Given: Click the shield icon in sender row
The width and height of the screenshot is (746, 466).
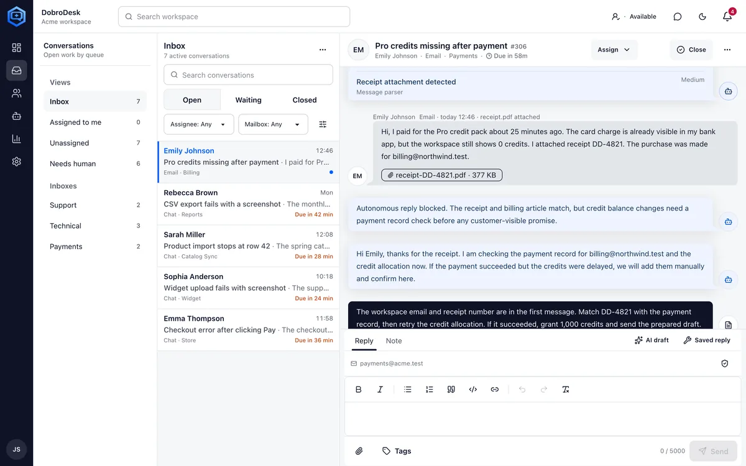Looking at the screenshot, I should pos(725,363).
